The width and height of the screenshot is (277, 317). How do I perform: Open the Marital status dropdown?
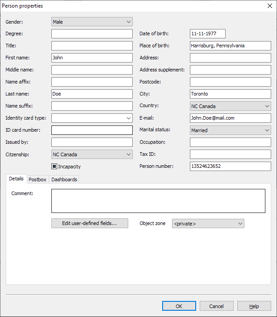(231, 130)
